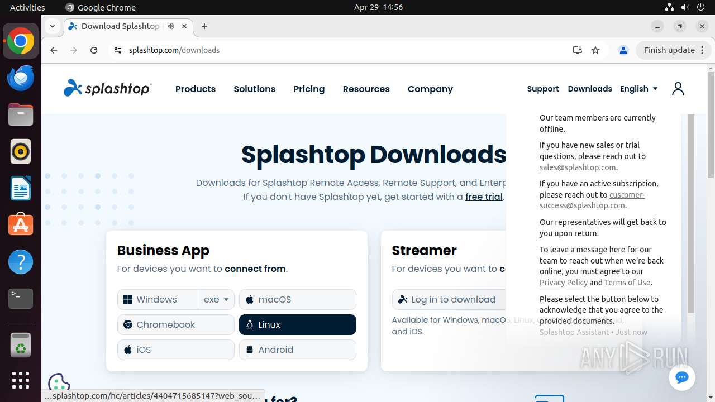Viewport: 715px width, 402px height.
Task: Open Rhythmbox from the dock
Action: click(21, 152)
